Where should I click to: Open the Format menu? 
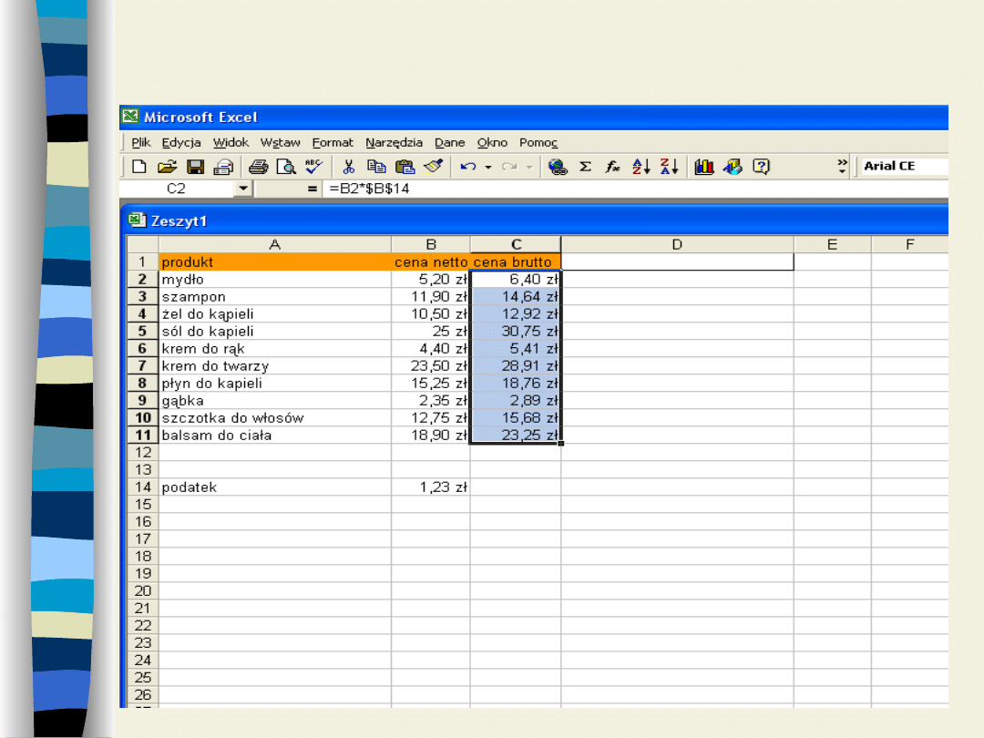click(x=333, y=143)
